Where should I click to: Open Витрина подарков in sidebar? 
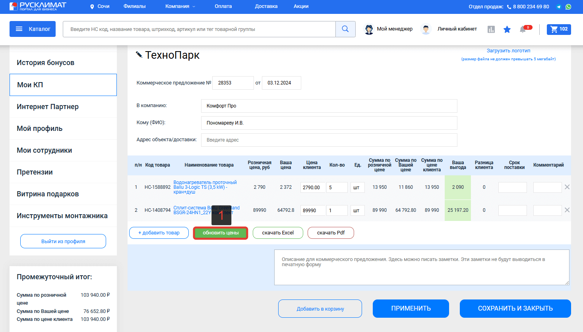click(x=63, y=194)
